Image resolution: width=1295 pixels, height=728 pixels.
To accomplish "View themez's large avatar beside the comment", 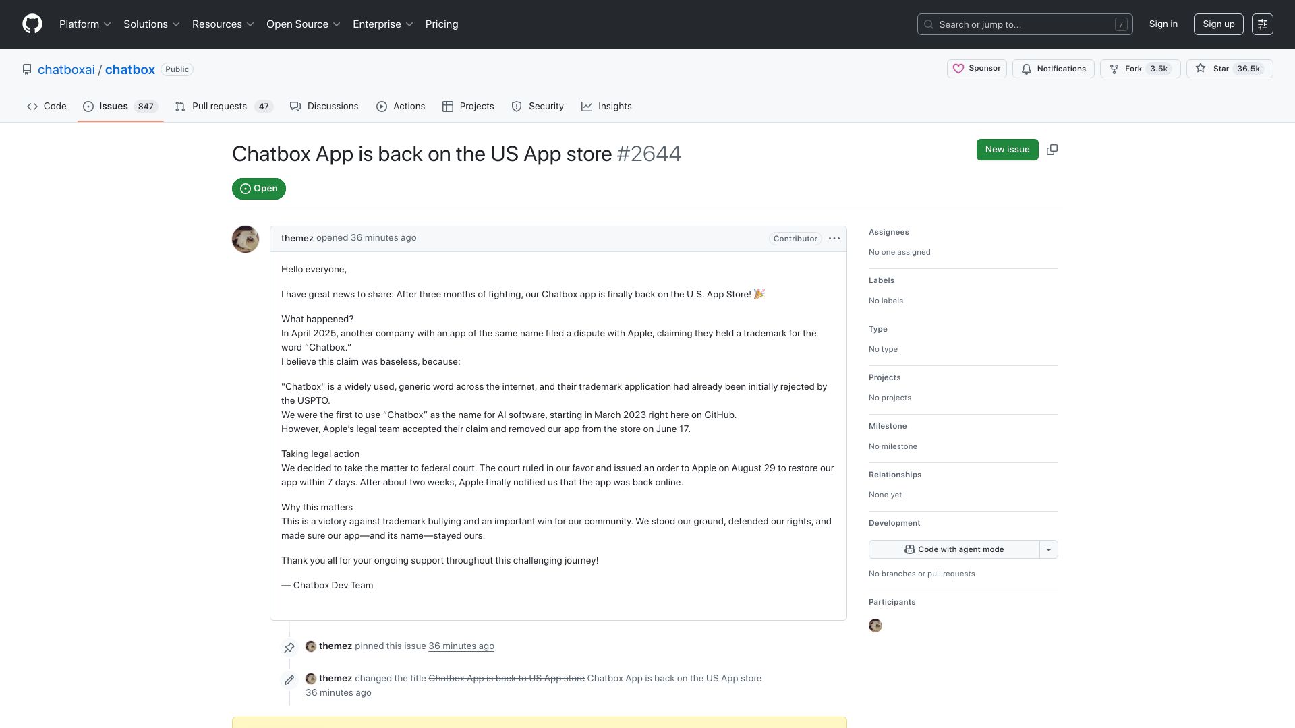I will pyautogui.click(x=246, y=239).
